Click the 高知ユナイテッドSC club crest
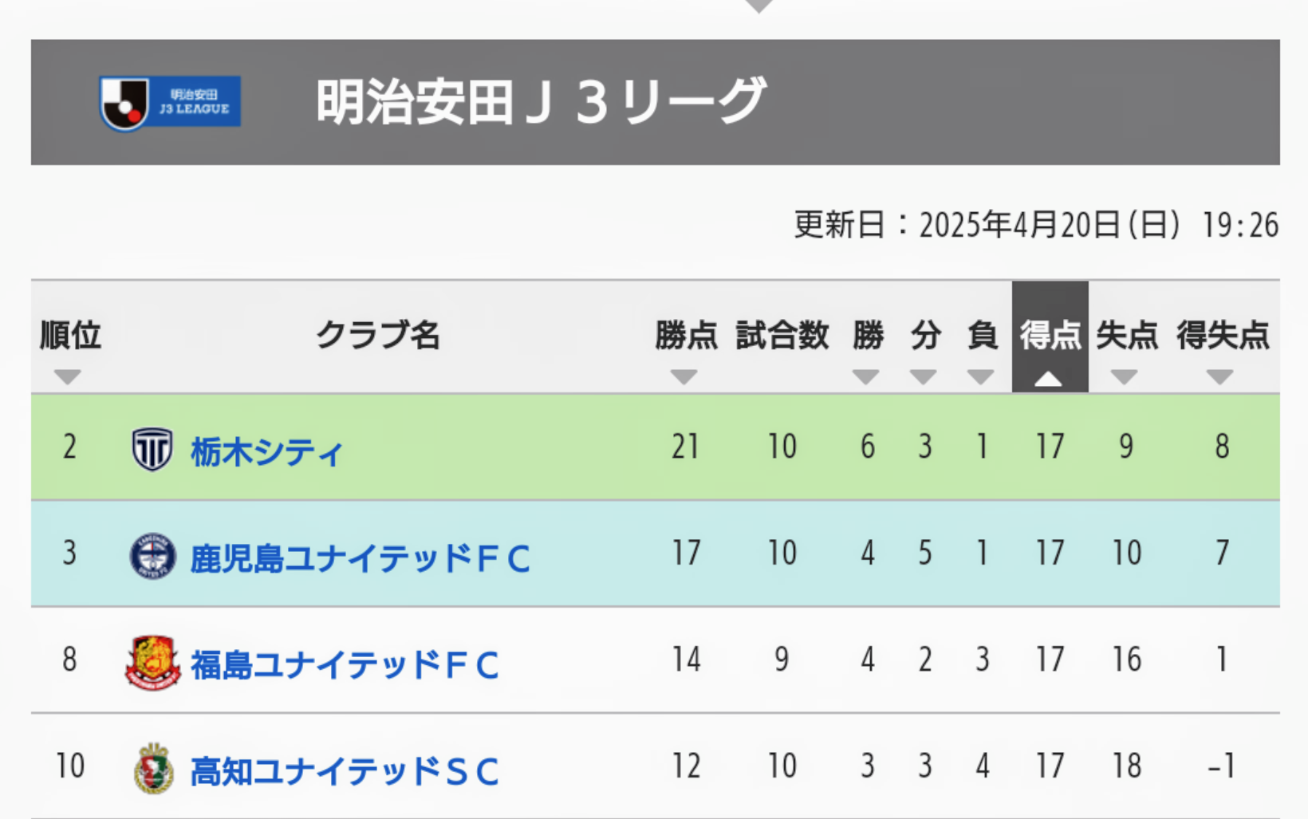 point(153,769)
